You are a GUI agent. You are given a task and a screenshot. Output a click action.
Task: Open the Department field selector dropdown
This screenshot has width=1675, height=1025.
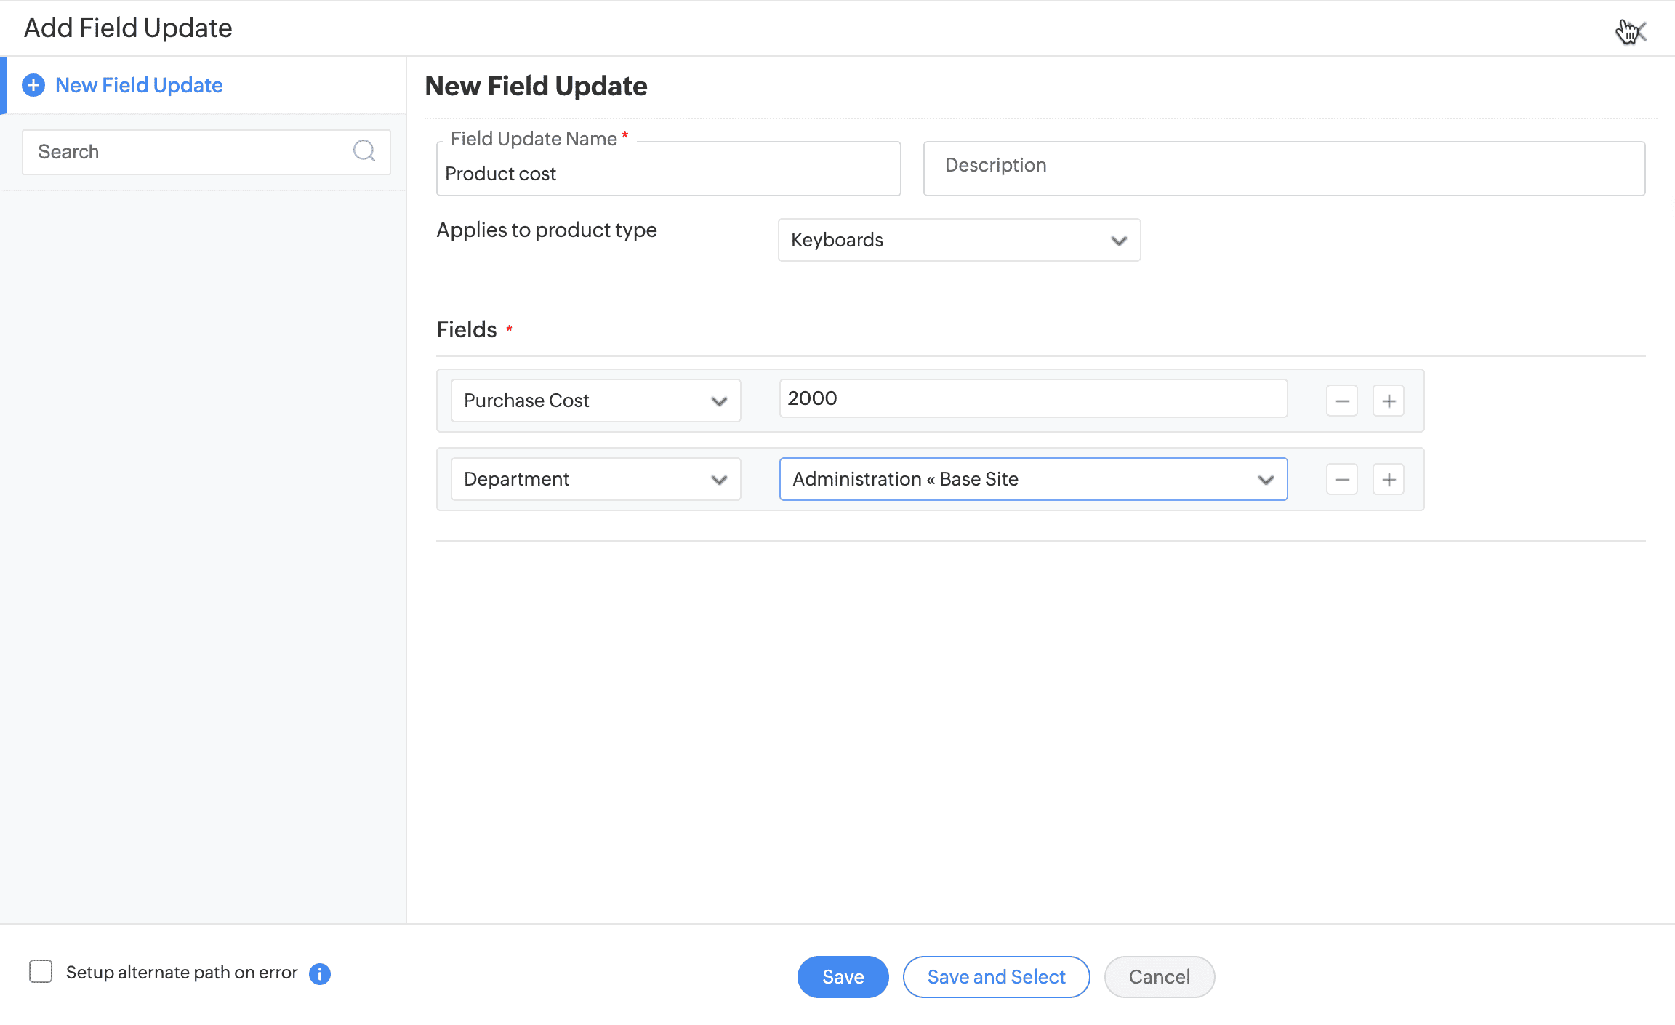tap(595, 479)
